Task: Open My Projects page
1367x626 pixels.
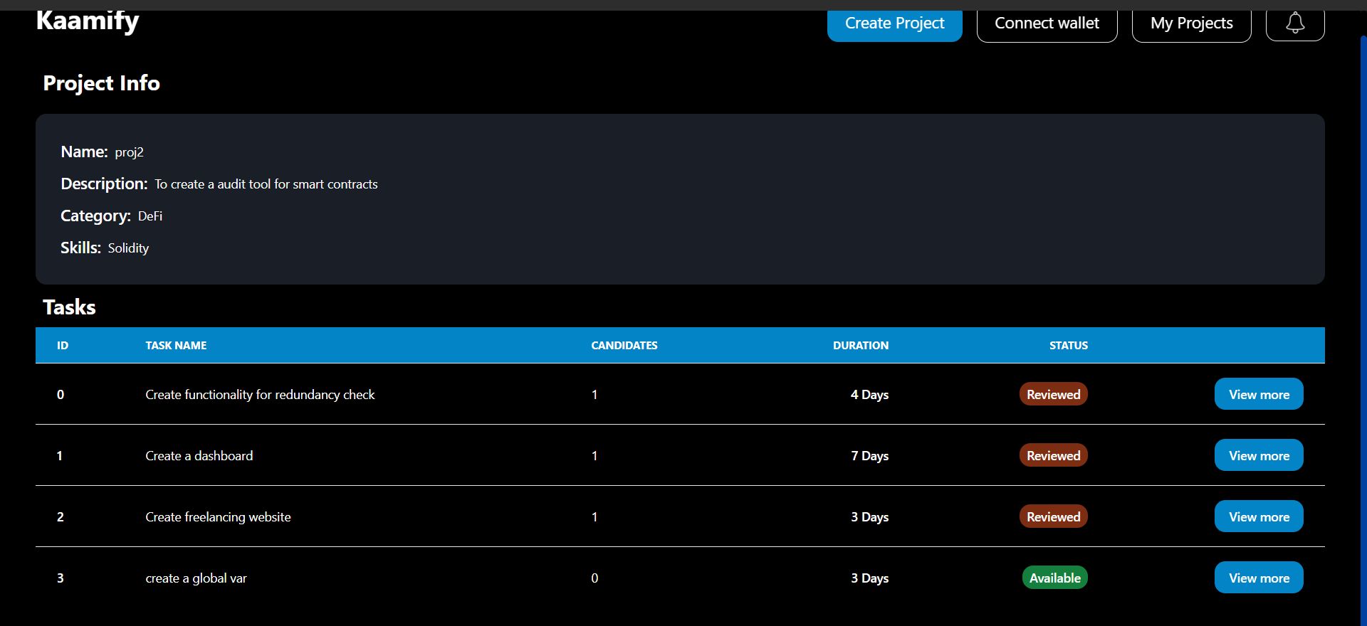Action: [1191, 23]
